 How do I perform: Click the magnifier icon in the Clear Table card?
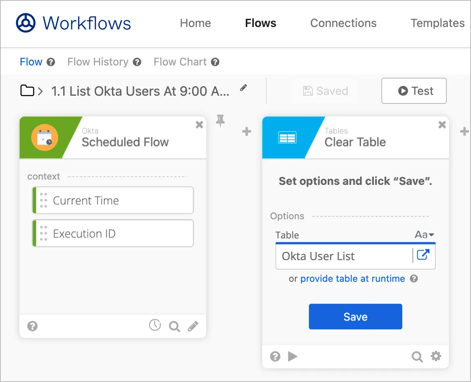click(x=417, y=357)
